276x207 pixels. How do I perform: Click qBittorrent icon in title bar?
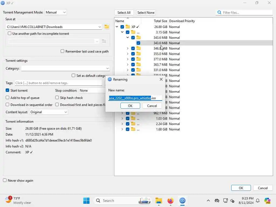point(3,3)
